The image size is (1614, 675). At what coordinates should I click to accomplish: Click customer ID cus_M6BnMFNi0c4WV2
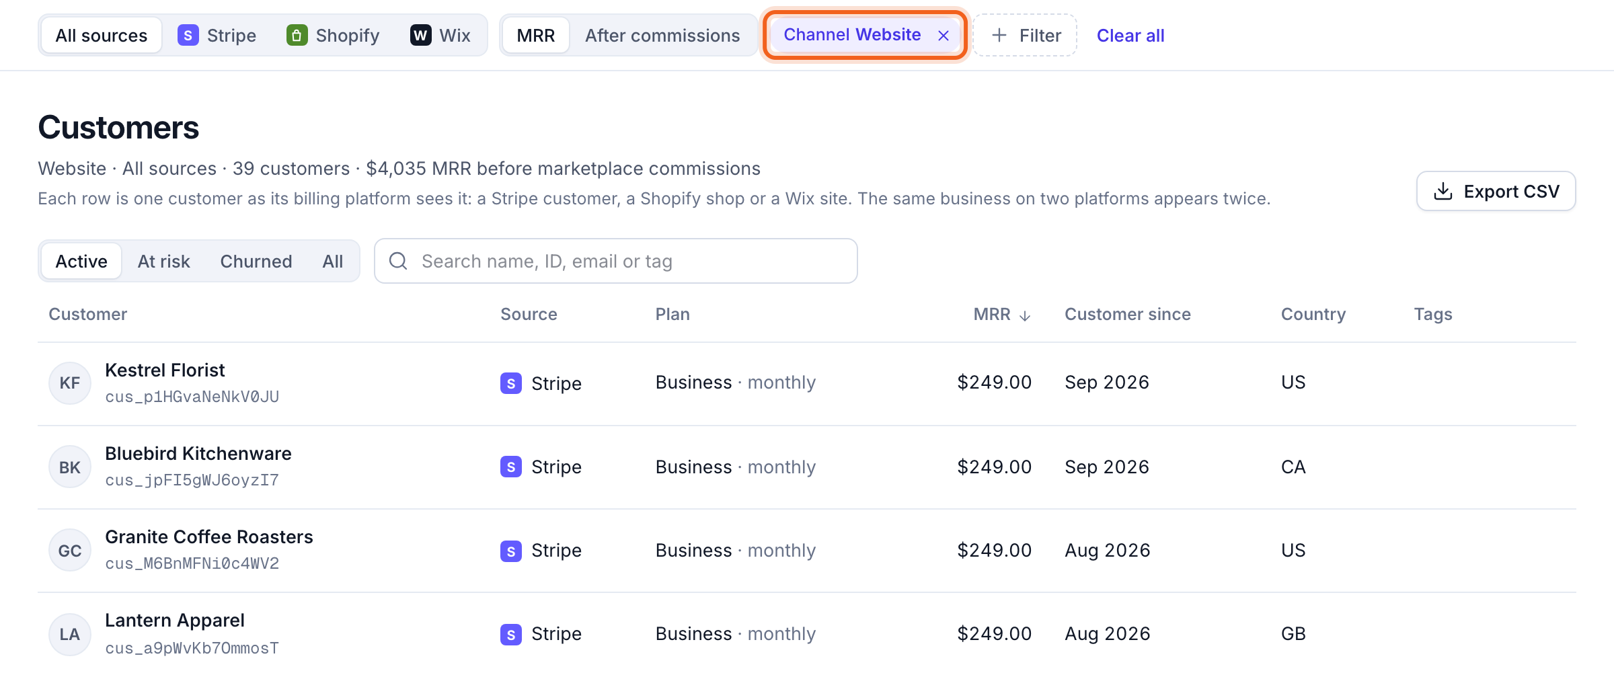[x=192, y=563]
